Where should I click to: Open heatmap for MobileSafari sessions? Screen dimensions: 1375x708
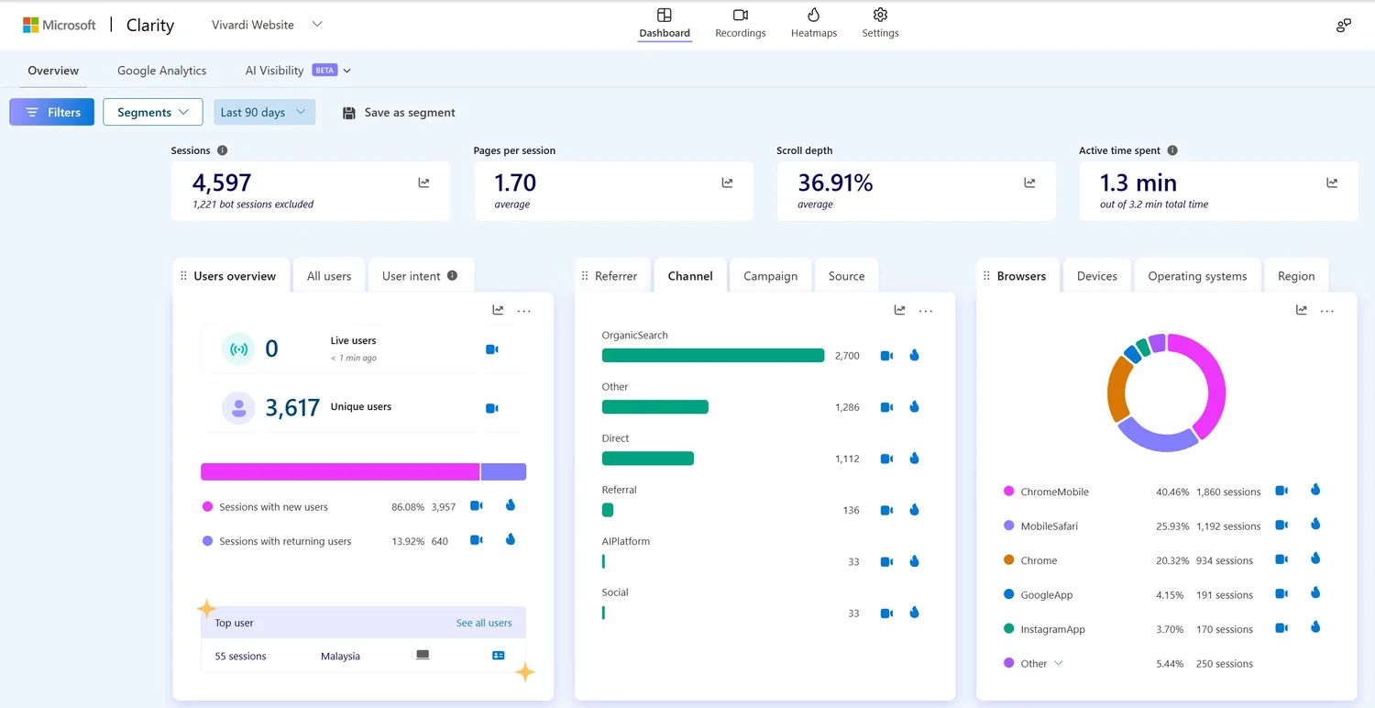click(1315, 525)
